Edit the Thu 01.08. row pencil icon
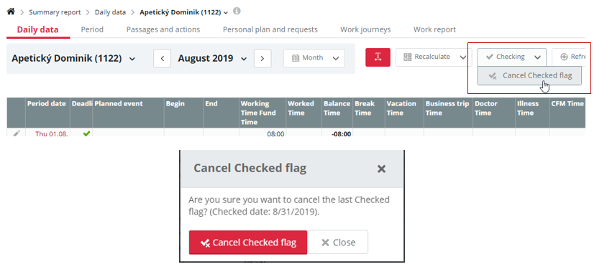 point(17,133)
